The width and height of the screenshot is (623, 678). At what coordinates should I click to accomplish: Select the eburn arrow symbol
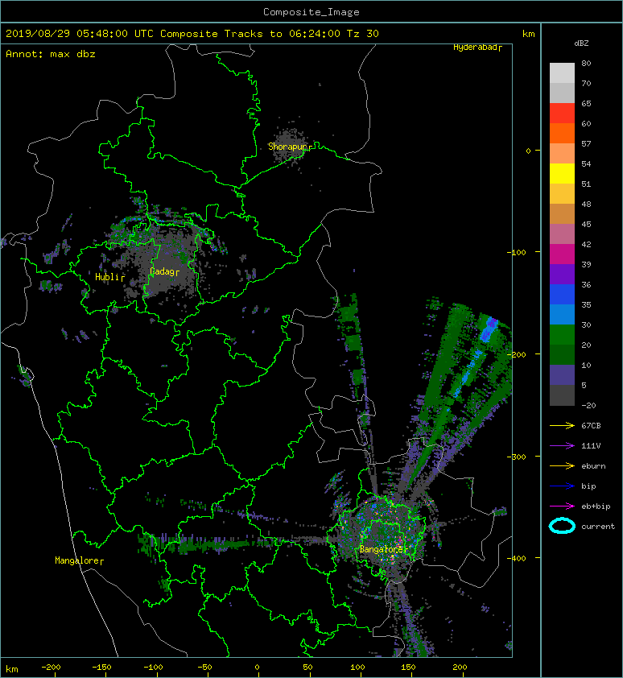[562, 466]
